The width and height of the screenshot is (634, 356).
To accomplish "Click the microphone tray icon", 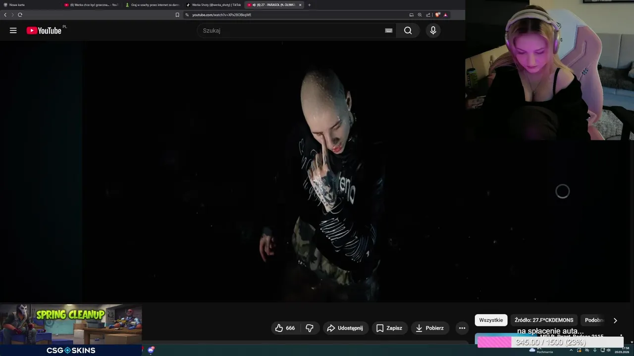I will (595, 350).
